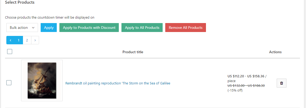Click the Storm on the Sea thumbnail
This screenshot has height=108, width=306.
pyautogui.click(x=42, y=80)
